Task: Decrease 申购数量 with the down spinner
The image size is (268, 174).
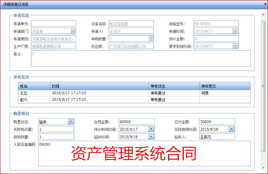Action: point(151,40)
